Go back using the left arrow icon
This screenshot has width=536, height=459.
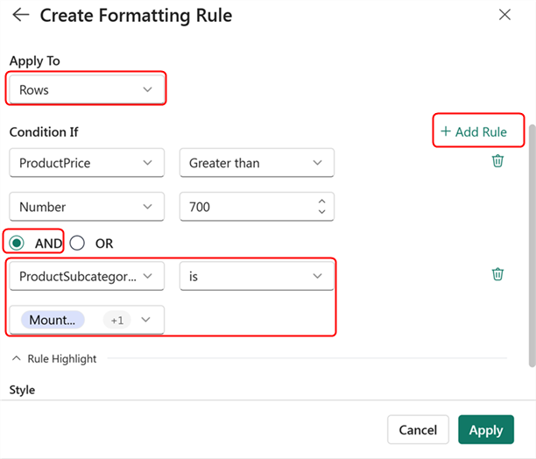coord(20,15)
